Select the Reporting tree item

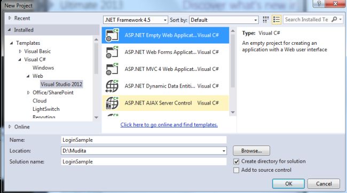(44, 117)
